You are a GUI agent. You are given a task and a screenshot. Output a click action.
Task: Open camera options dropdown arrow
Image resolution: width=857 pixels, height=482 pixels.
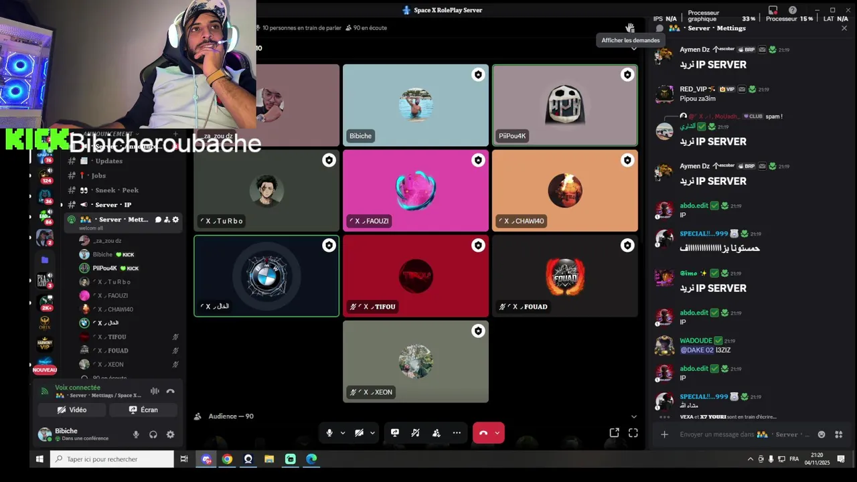[x=373, y=433]
